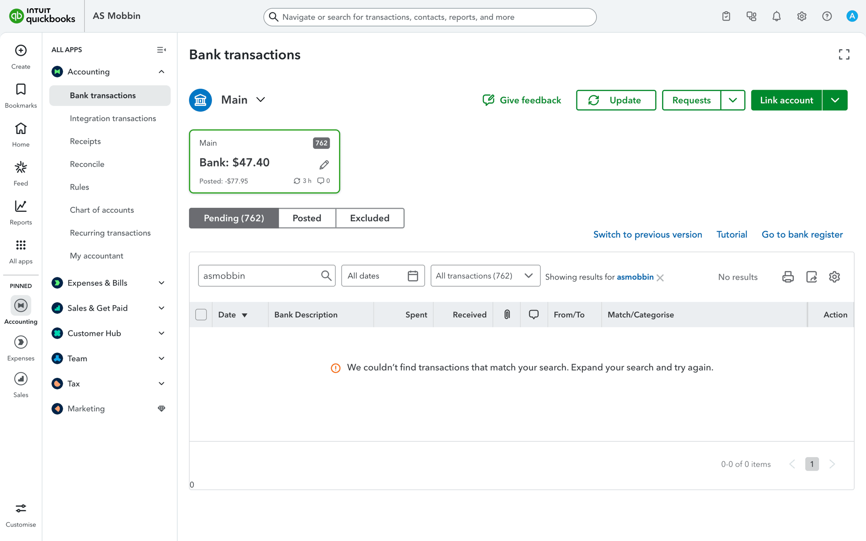Image resolution: width=866 pixels, height=541 pixels.
Task: Open the Feed icon
Action: pyautogui.click(x=21, y=167)
